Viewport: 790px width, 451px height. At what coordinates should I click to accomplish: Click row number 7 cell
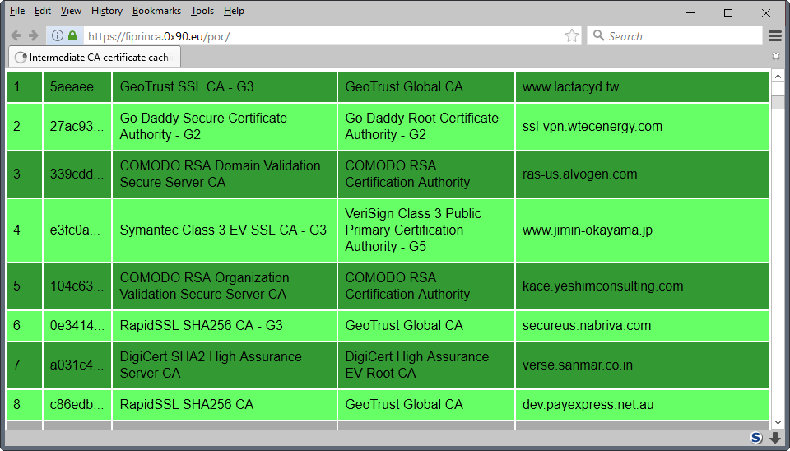24,365
